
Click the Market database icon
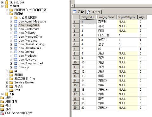pos(7,6)
